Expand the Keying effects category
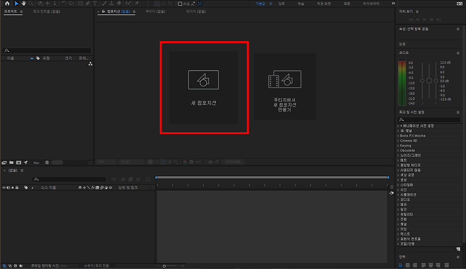This screenshot has height=269, width=466. 405,146
